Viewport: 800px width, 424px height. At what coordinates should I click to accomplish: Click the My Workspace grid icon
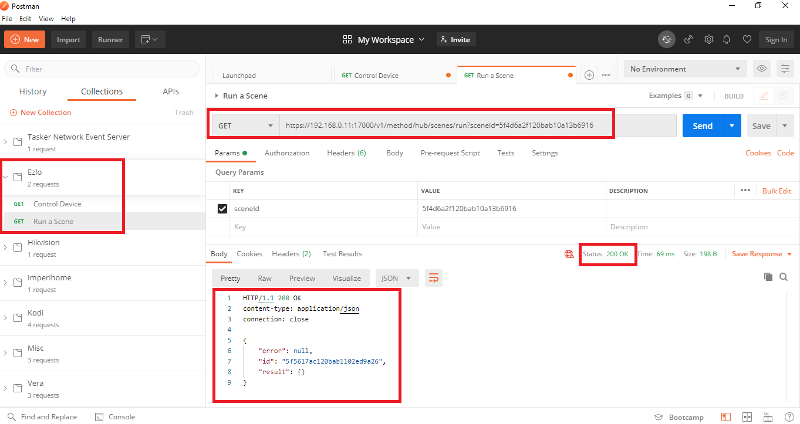tap(347, 39)
